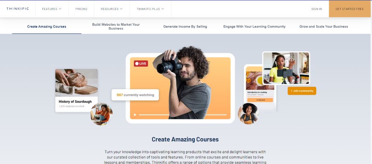372x164 pixels.
Task: Click the Sign In link
Action: [317, 9]
